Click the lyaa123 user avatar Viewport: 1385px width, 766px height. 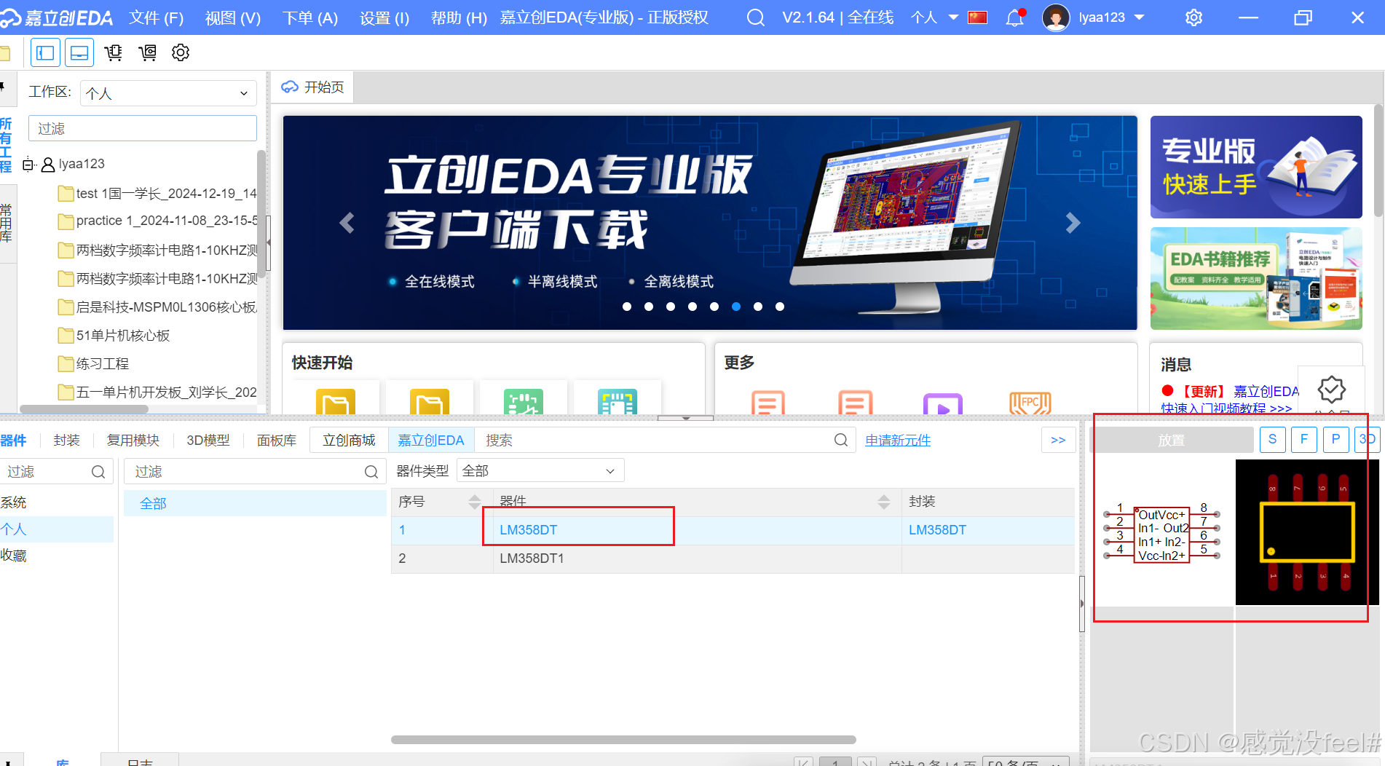point(1056,17)
